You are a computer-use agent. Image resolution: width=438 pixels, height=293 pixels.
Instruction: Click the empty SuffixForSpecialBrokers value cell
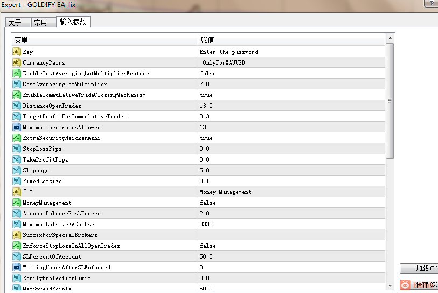click(291, 235)
